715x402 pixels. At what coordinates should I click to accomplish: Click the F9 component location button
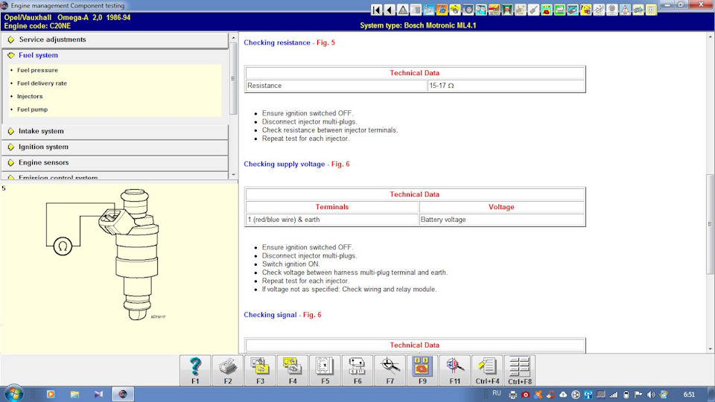point(422,371)
